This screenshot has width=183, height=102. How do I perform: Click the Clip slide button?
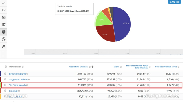(x=175, y=2)
